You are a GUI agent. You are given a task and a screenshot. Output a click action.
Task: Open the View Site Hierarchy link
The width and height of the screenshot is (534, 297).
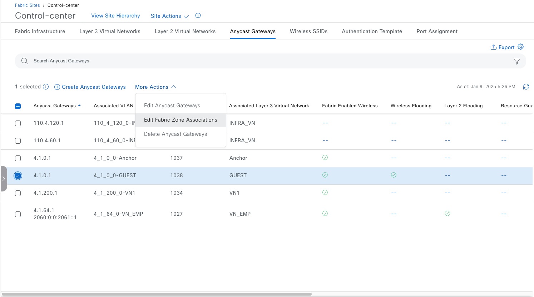coord(115,16)
